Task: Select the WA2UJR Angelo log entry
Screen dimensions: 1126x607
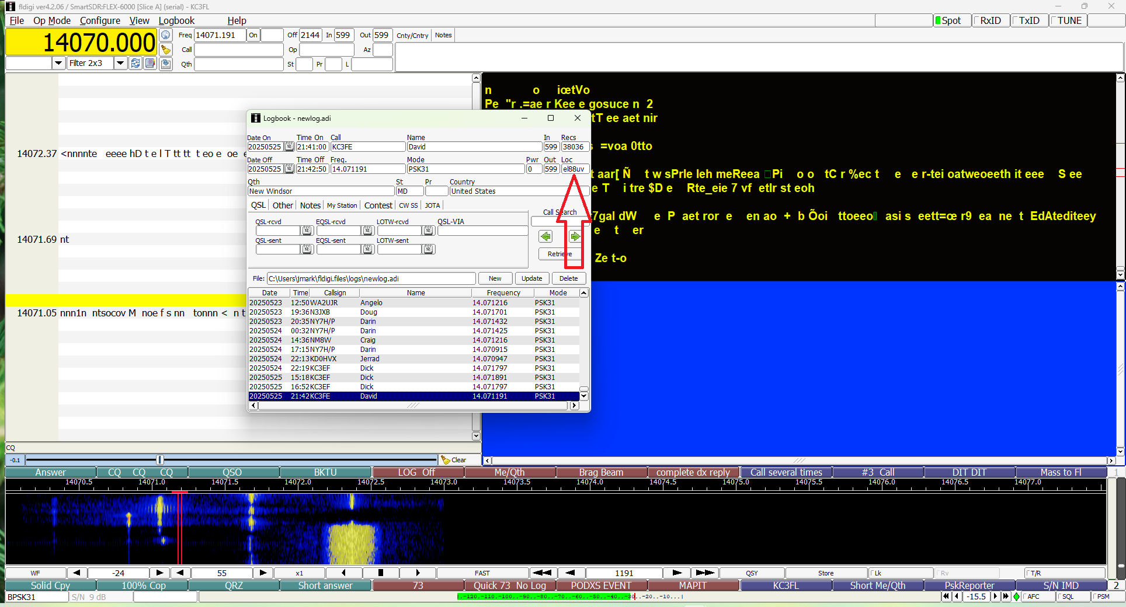Action: click(414, 303)
